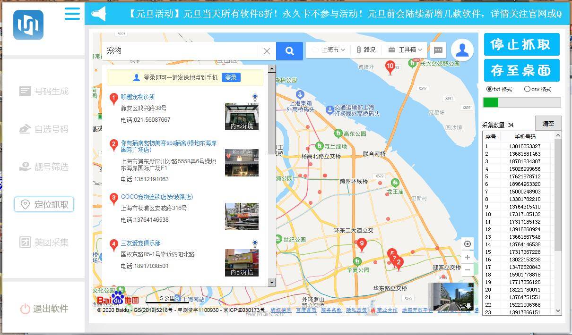Expand the 上海市 city dropdown
Image resolution: width=572 pixels, height=335 pixels.
coord(329,50)
